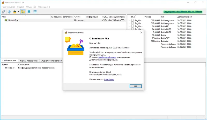This screenshot has height=120, width=207.
Task: Select the 64,00 KiB size cell
Action: [156, 26]
